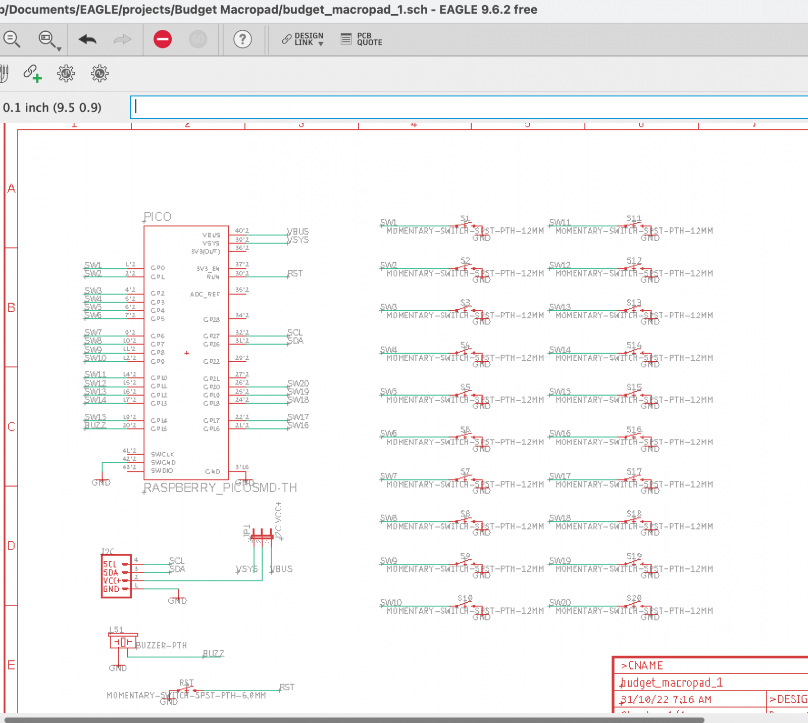Click the SCL net label at pin 32
The width and height of the screenshot is (808, 723).
tap(295, 332)
